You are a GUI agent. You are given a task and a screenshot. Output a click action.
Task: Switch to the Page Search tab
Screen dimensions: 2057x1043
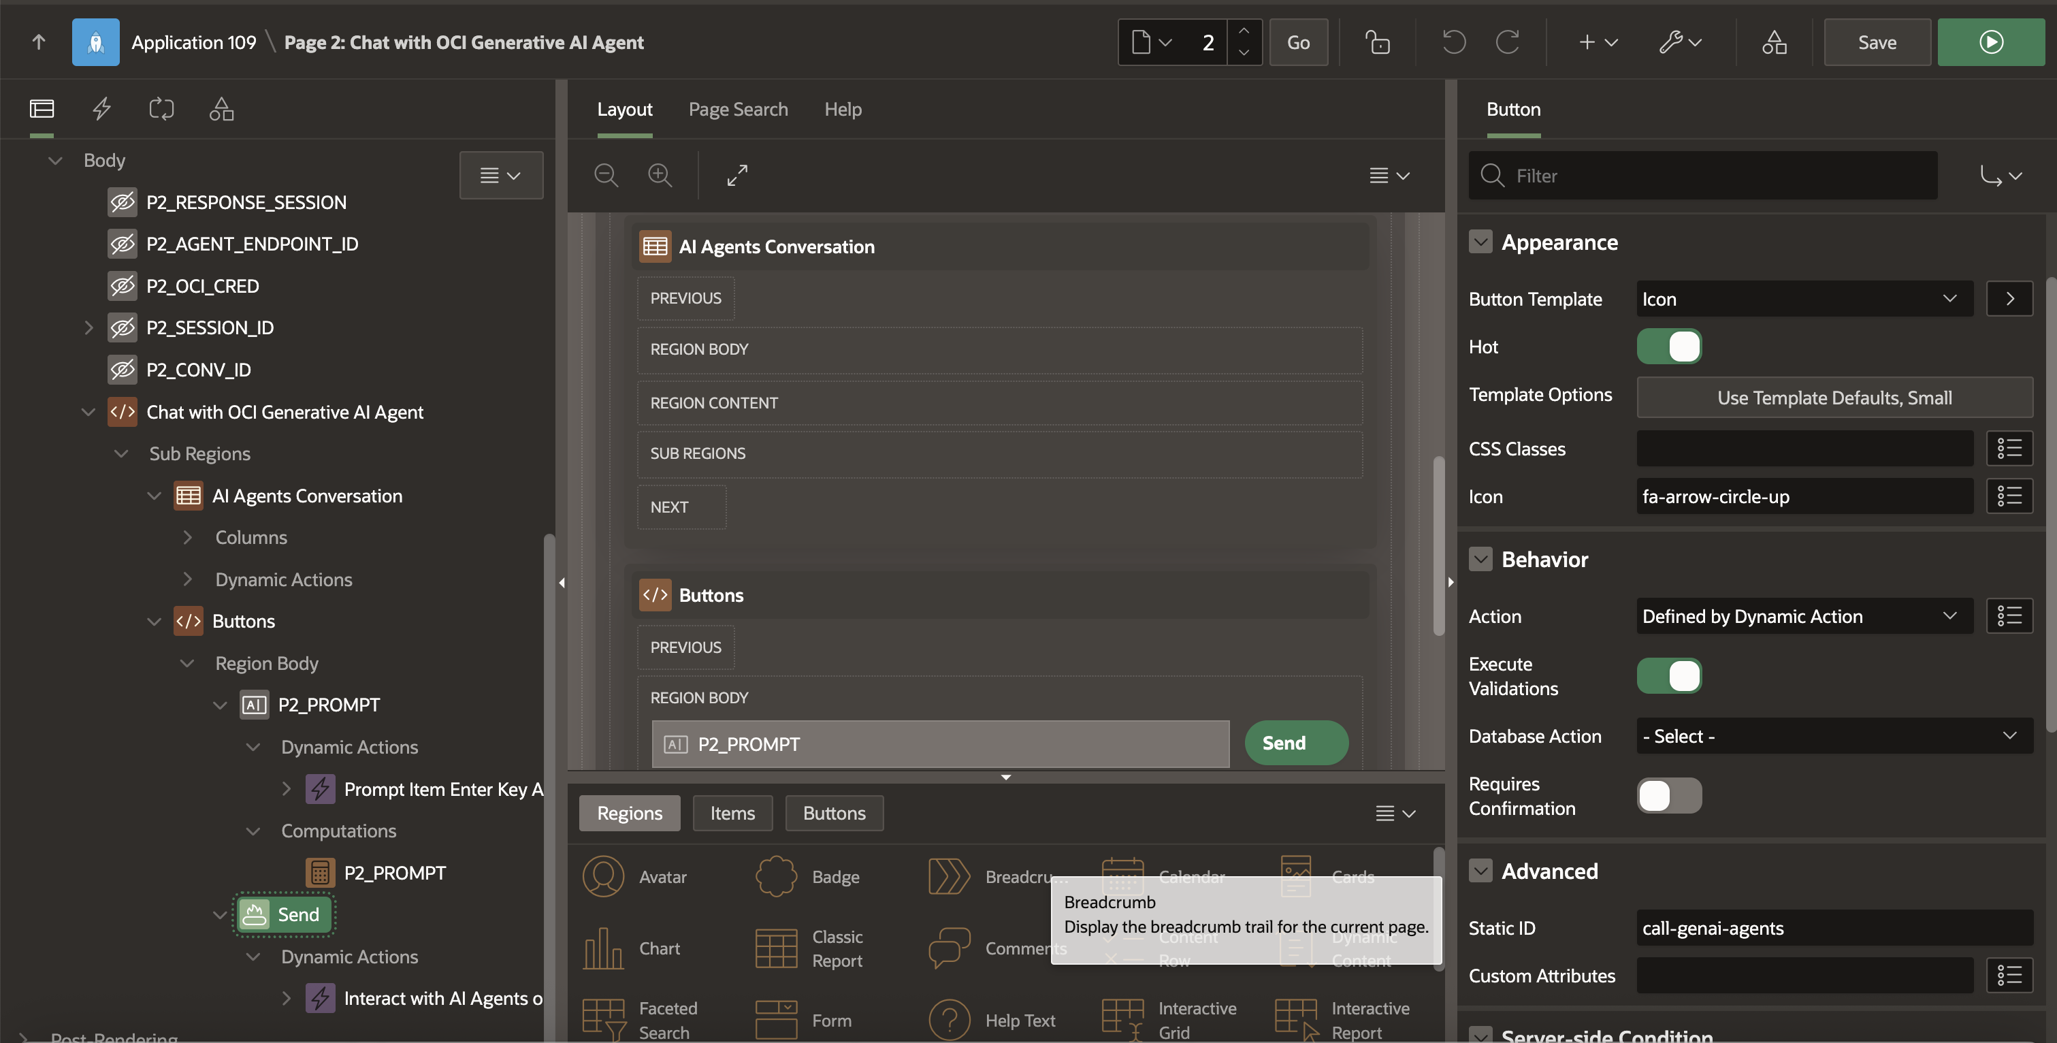pos(738,110)
